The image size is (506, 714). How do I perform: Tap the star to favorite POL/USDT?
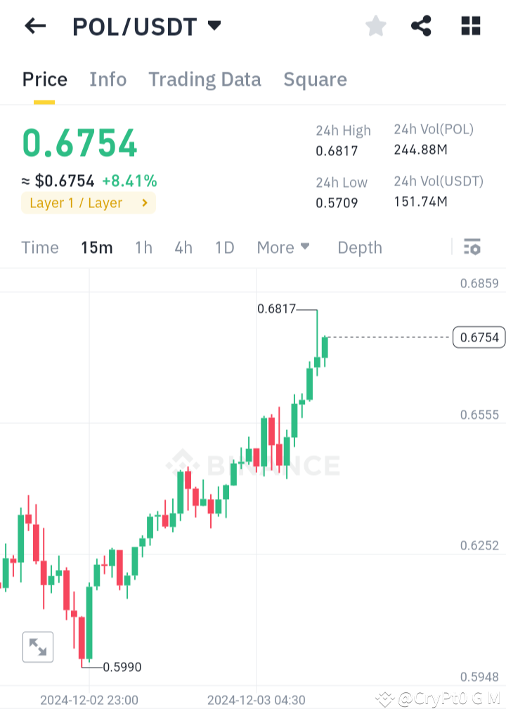[376, 26]
